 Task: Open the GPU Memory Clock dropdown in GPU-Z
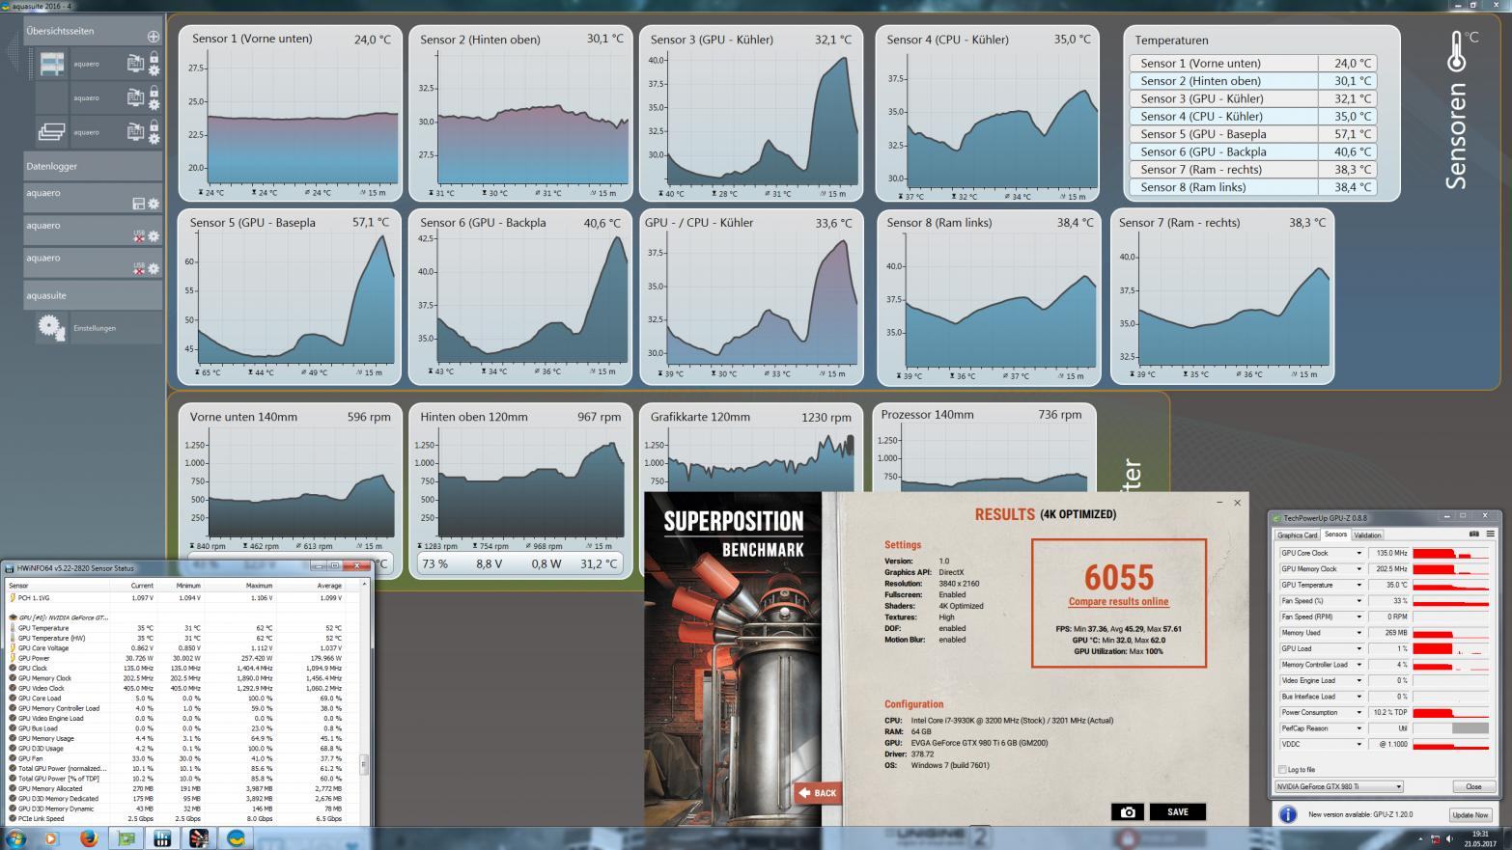pyautogui.click(x=1358, y=569)
